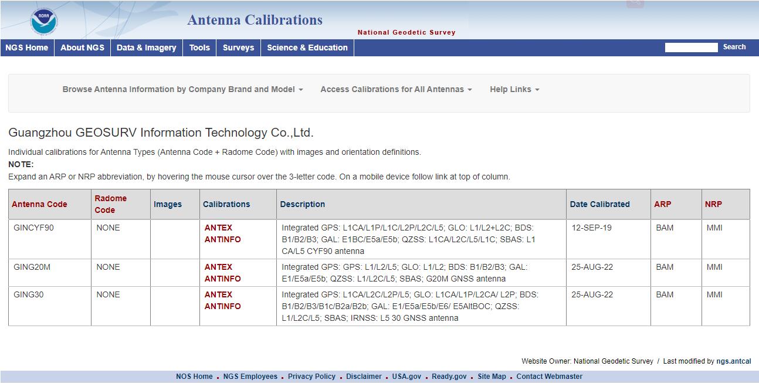Click the Images column header

pyautogui.click(x=168, y=204)
